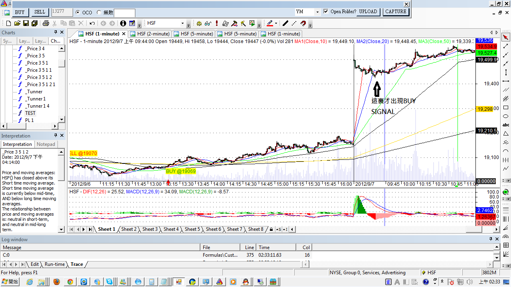The height and width of the screenshot is (287, 511).
Task: Toggle the red magnet snap tool
Action: point(303,24)
